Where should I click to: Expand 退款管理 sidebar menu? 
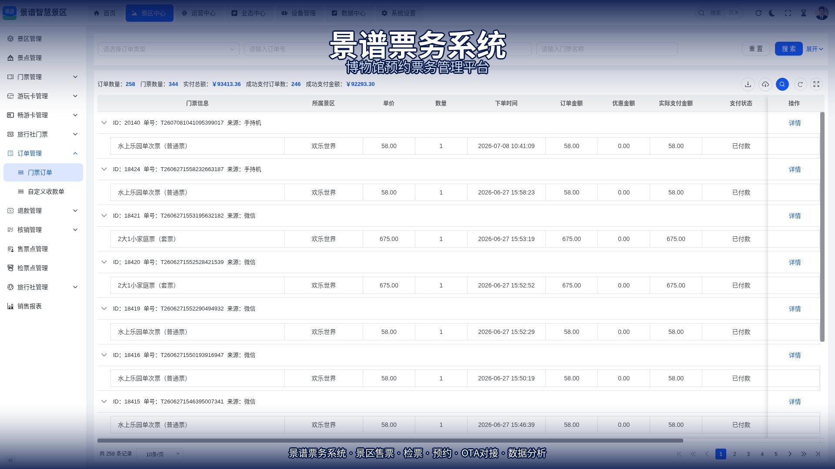click(x=43, y=211)
